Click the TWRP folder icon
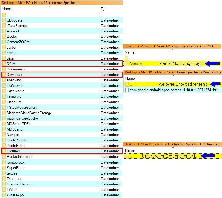 [x=4, y=190]
